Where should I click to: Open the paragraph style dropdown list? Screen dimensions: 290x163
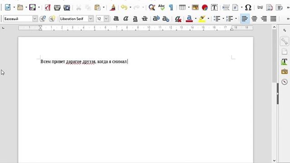pyautogui.click(x=35, y=19)
